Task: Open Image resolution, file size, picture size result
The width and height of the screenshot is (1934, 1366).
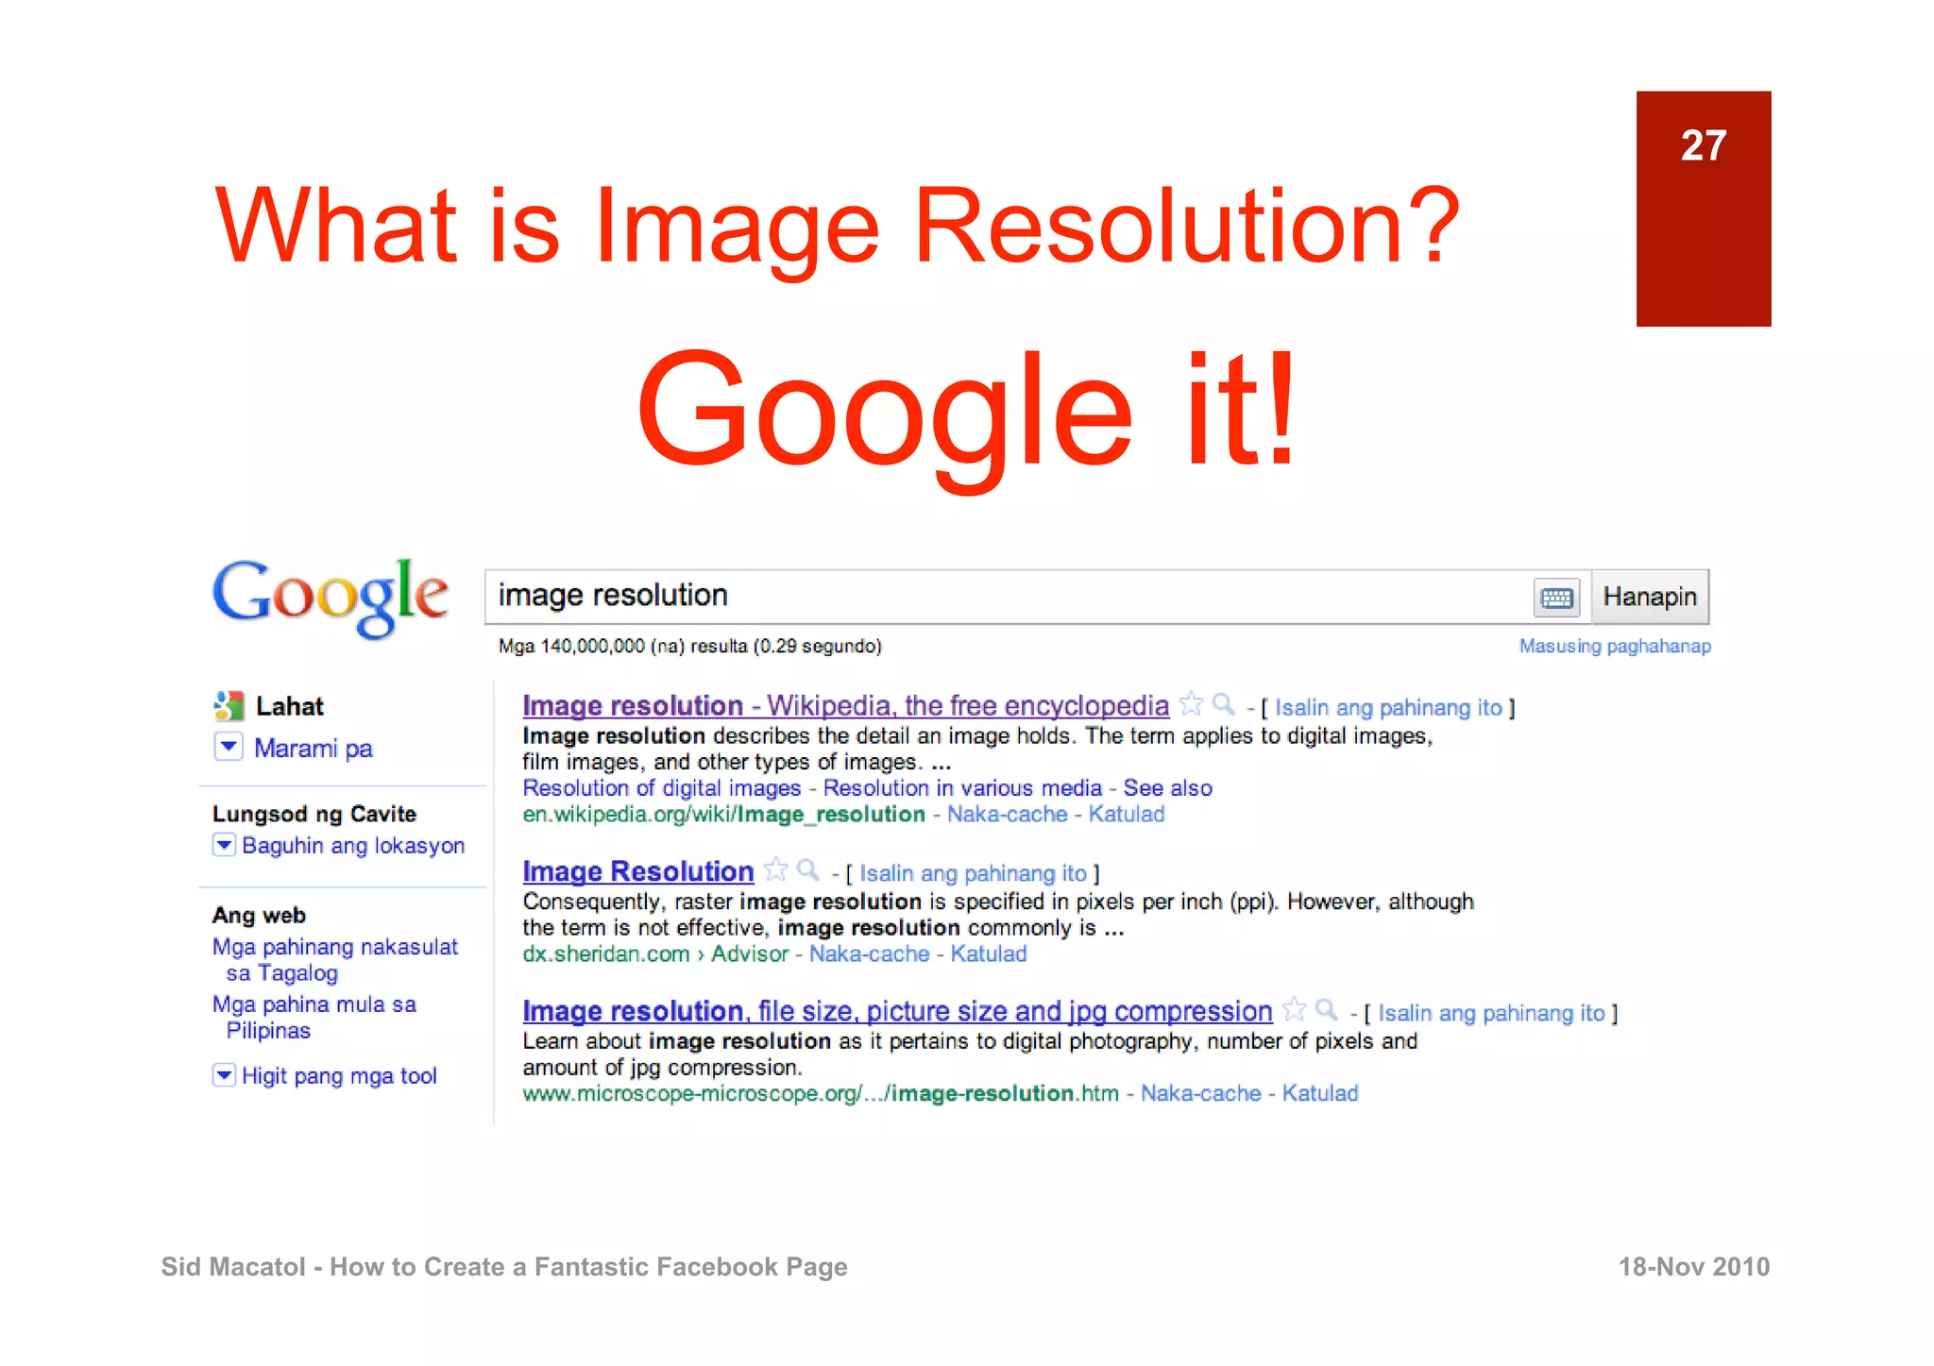Action: (x=897, y=1010)
